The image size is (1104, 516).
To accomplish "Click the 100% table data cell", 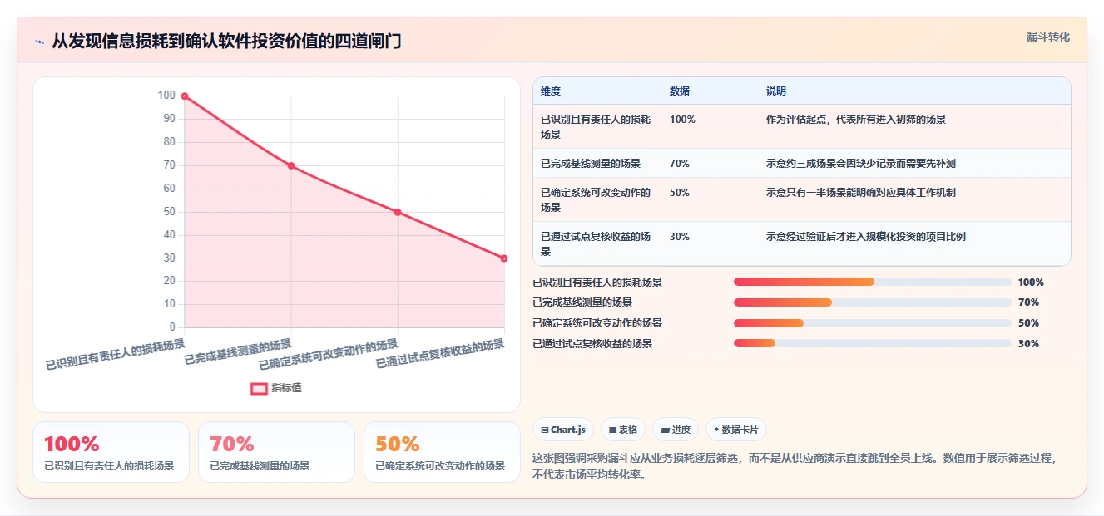I will (682, 120).
